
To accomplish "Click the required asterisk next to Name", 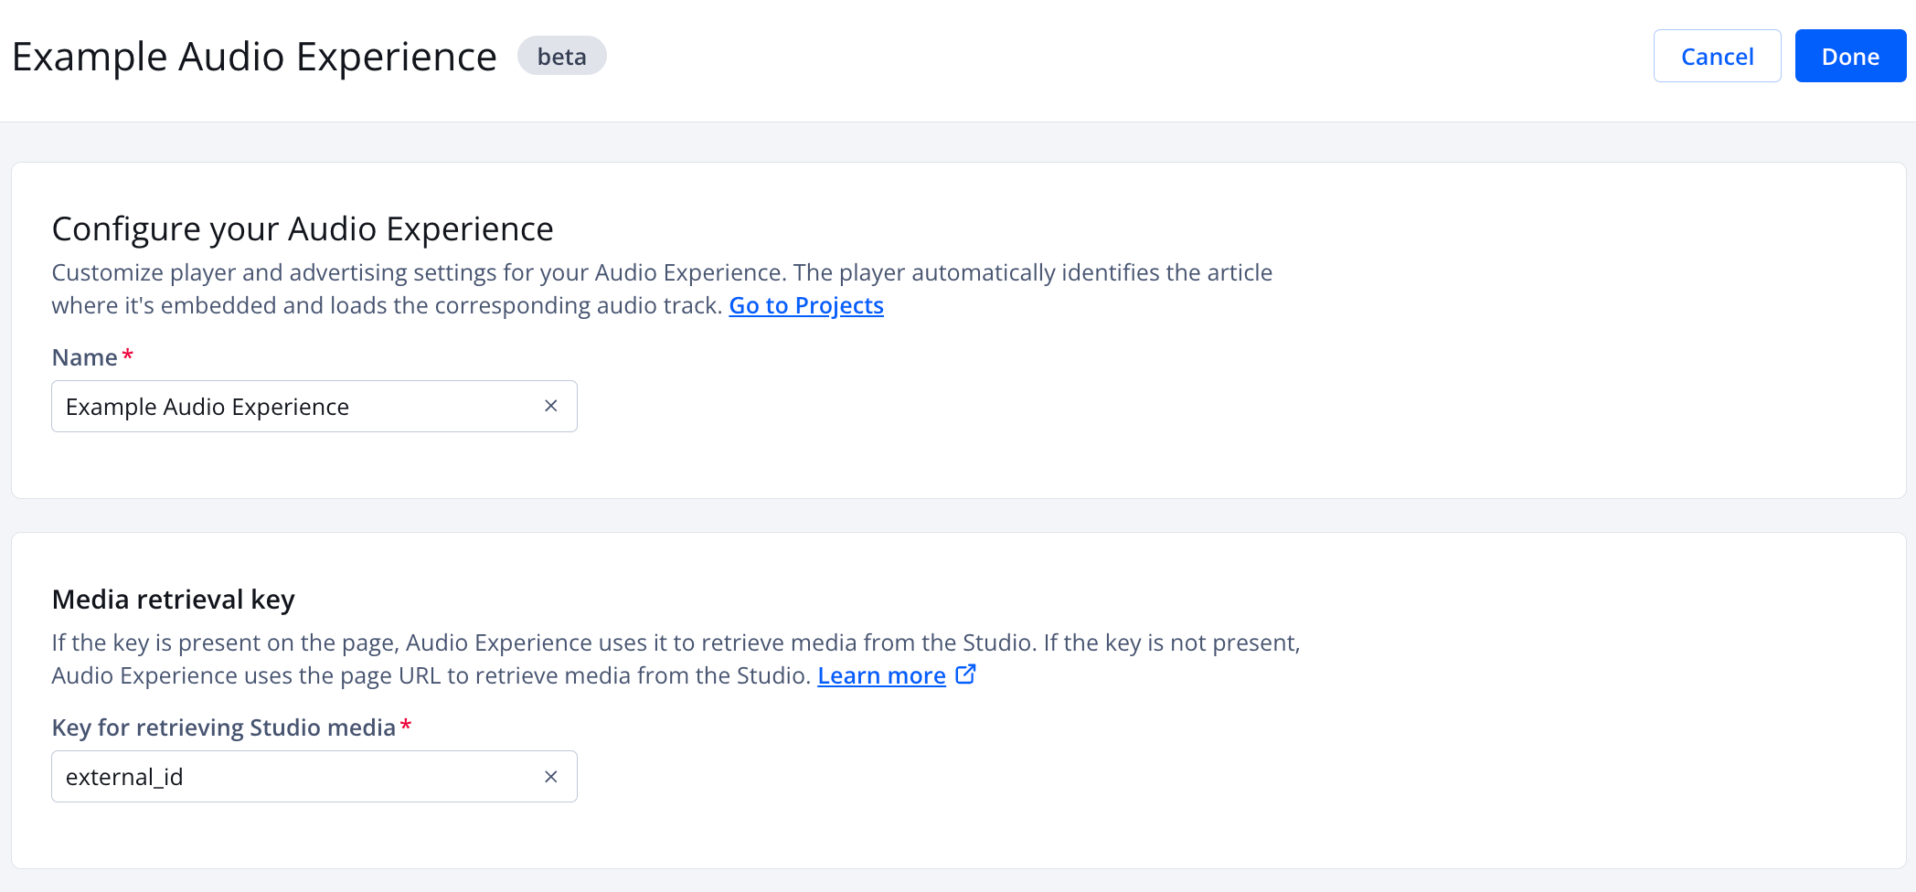I will 127,353.
